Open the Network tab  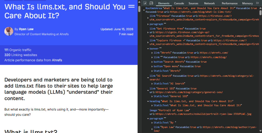(209, 3)
